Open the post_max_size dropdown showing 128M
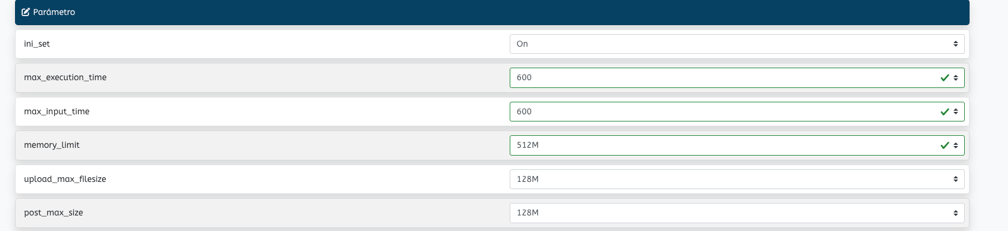The width and height of the screenshot is (1008, 231). [737, 212]
